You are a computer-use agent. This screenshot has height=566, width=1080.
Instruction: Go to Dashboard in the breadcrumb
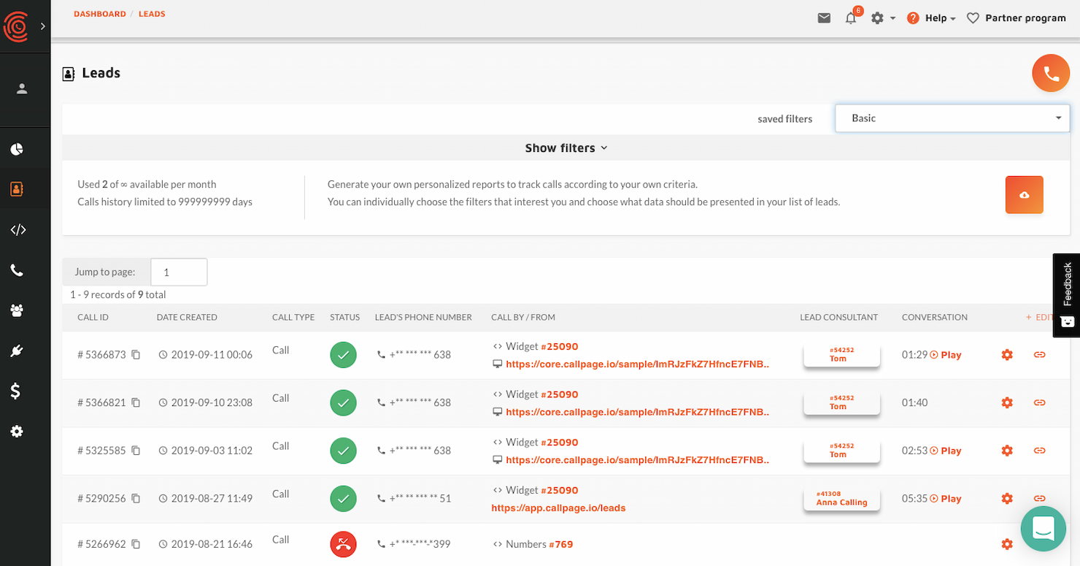click(x=100, y=13)
